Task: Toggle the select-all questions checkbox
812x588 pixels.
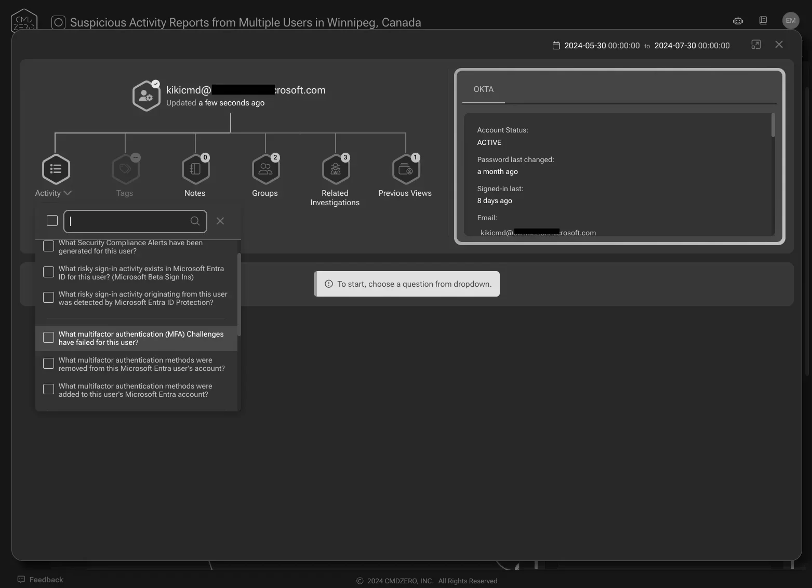Action: 52,221
